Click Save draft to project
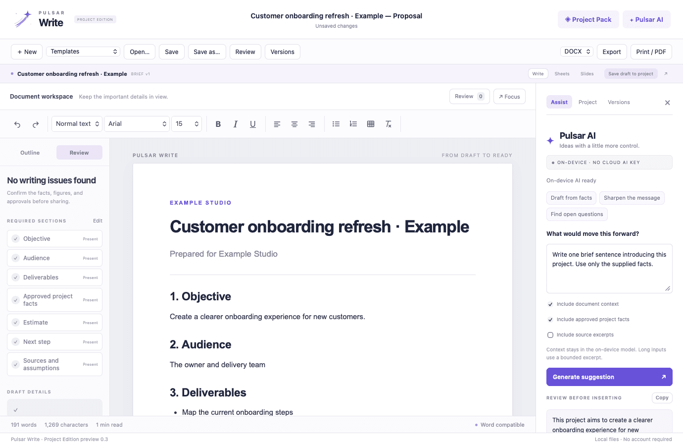The image size is (683, 446). [631, 74]
